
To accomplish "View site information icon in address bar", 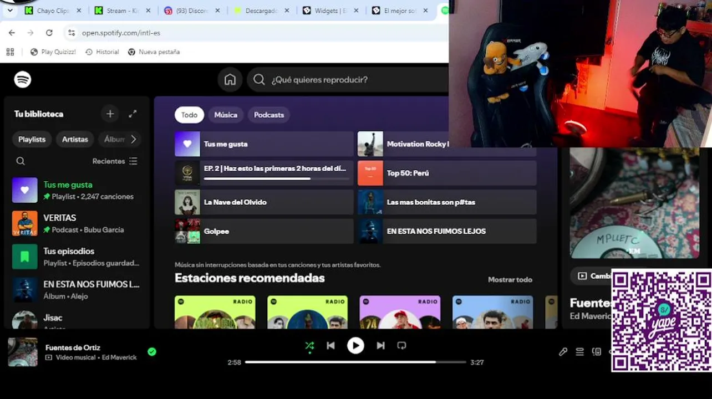I will (x=71, y=33).
